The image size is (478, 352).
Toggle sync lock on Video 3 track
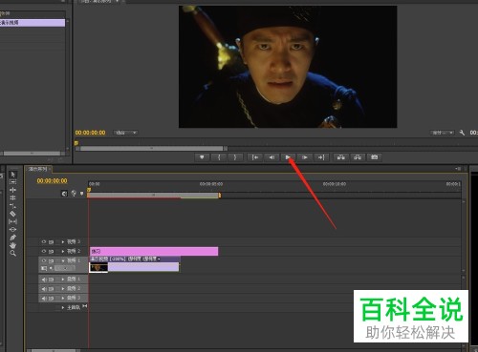(52, 242)
